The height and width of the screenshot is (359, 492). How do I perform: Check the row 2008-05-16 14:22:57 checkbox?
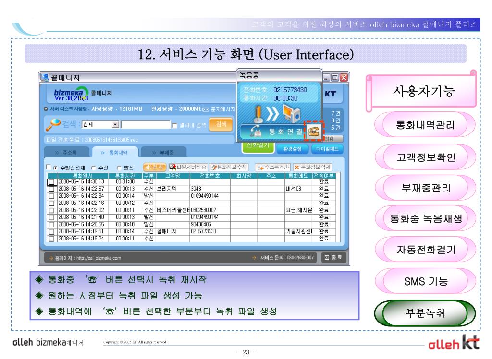click(x=52, y=189)
